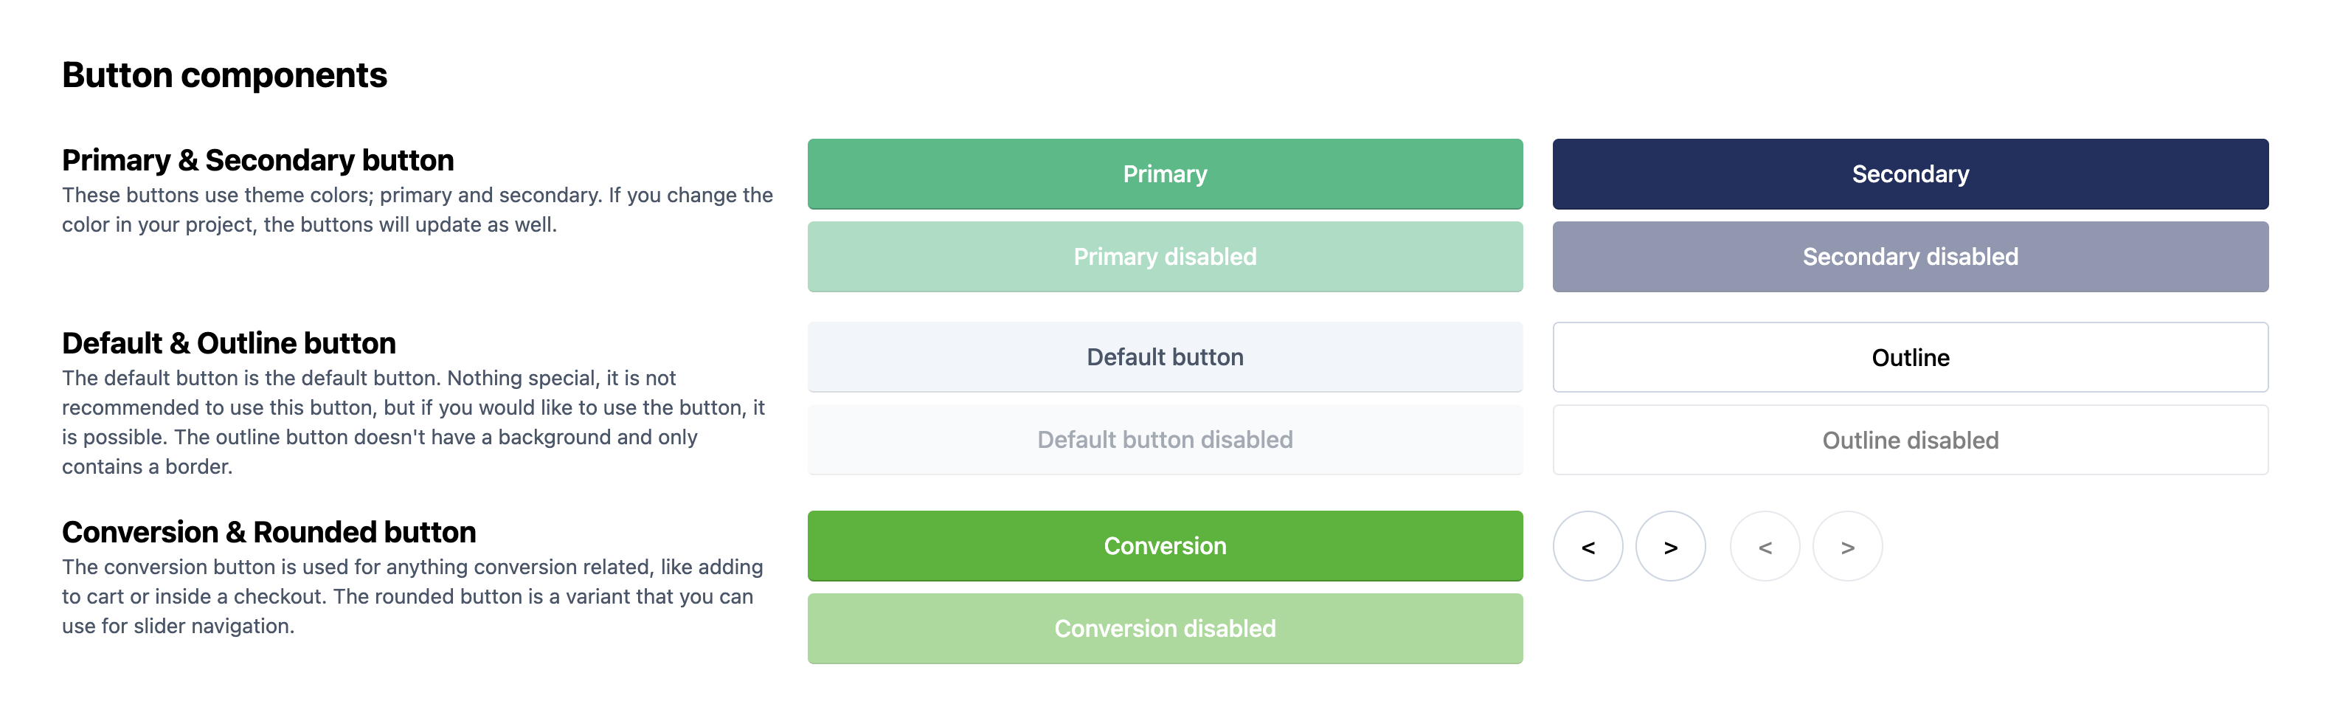Click the Conversion & Rounded button heading
The image size is (2337, 704).
269,533
